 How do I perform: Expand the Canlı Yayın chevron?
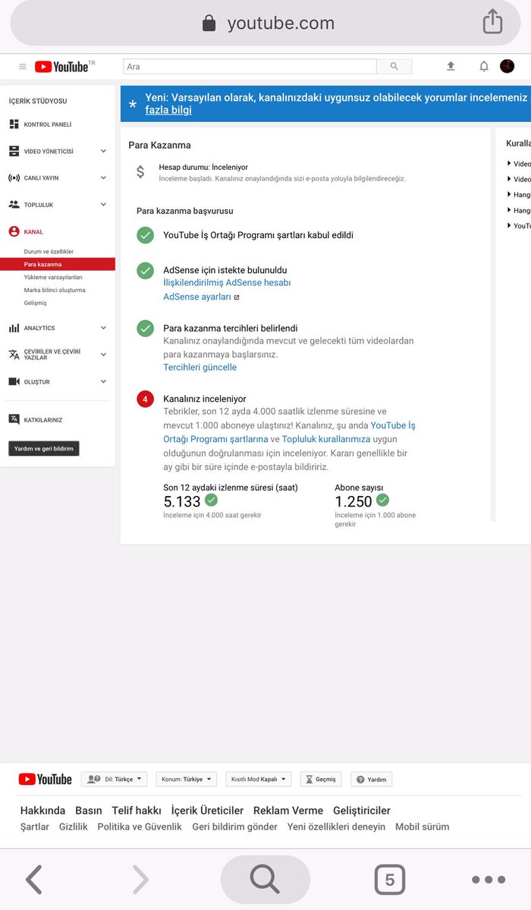coord(103,178)
